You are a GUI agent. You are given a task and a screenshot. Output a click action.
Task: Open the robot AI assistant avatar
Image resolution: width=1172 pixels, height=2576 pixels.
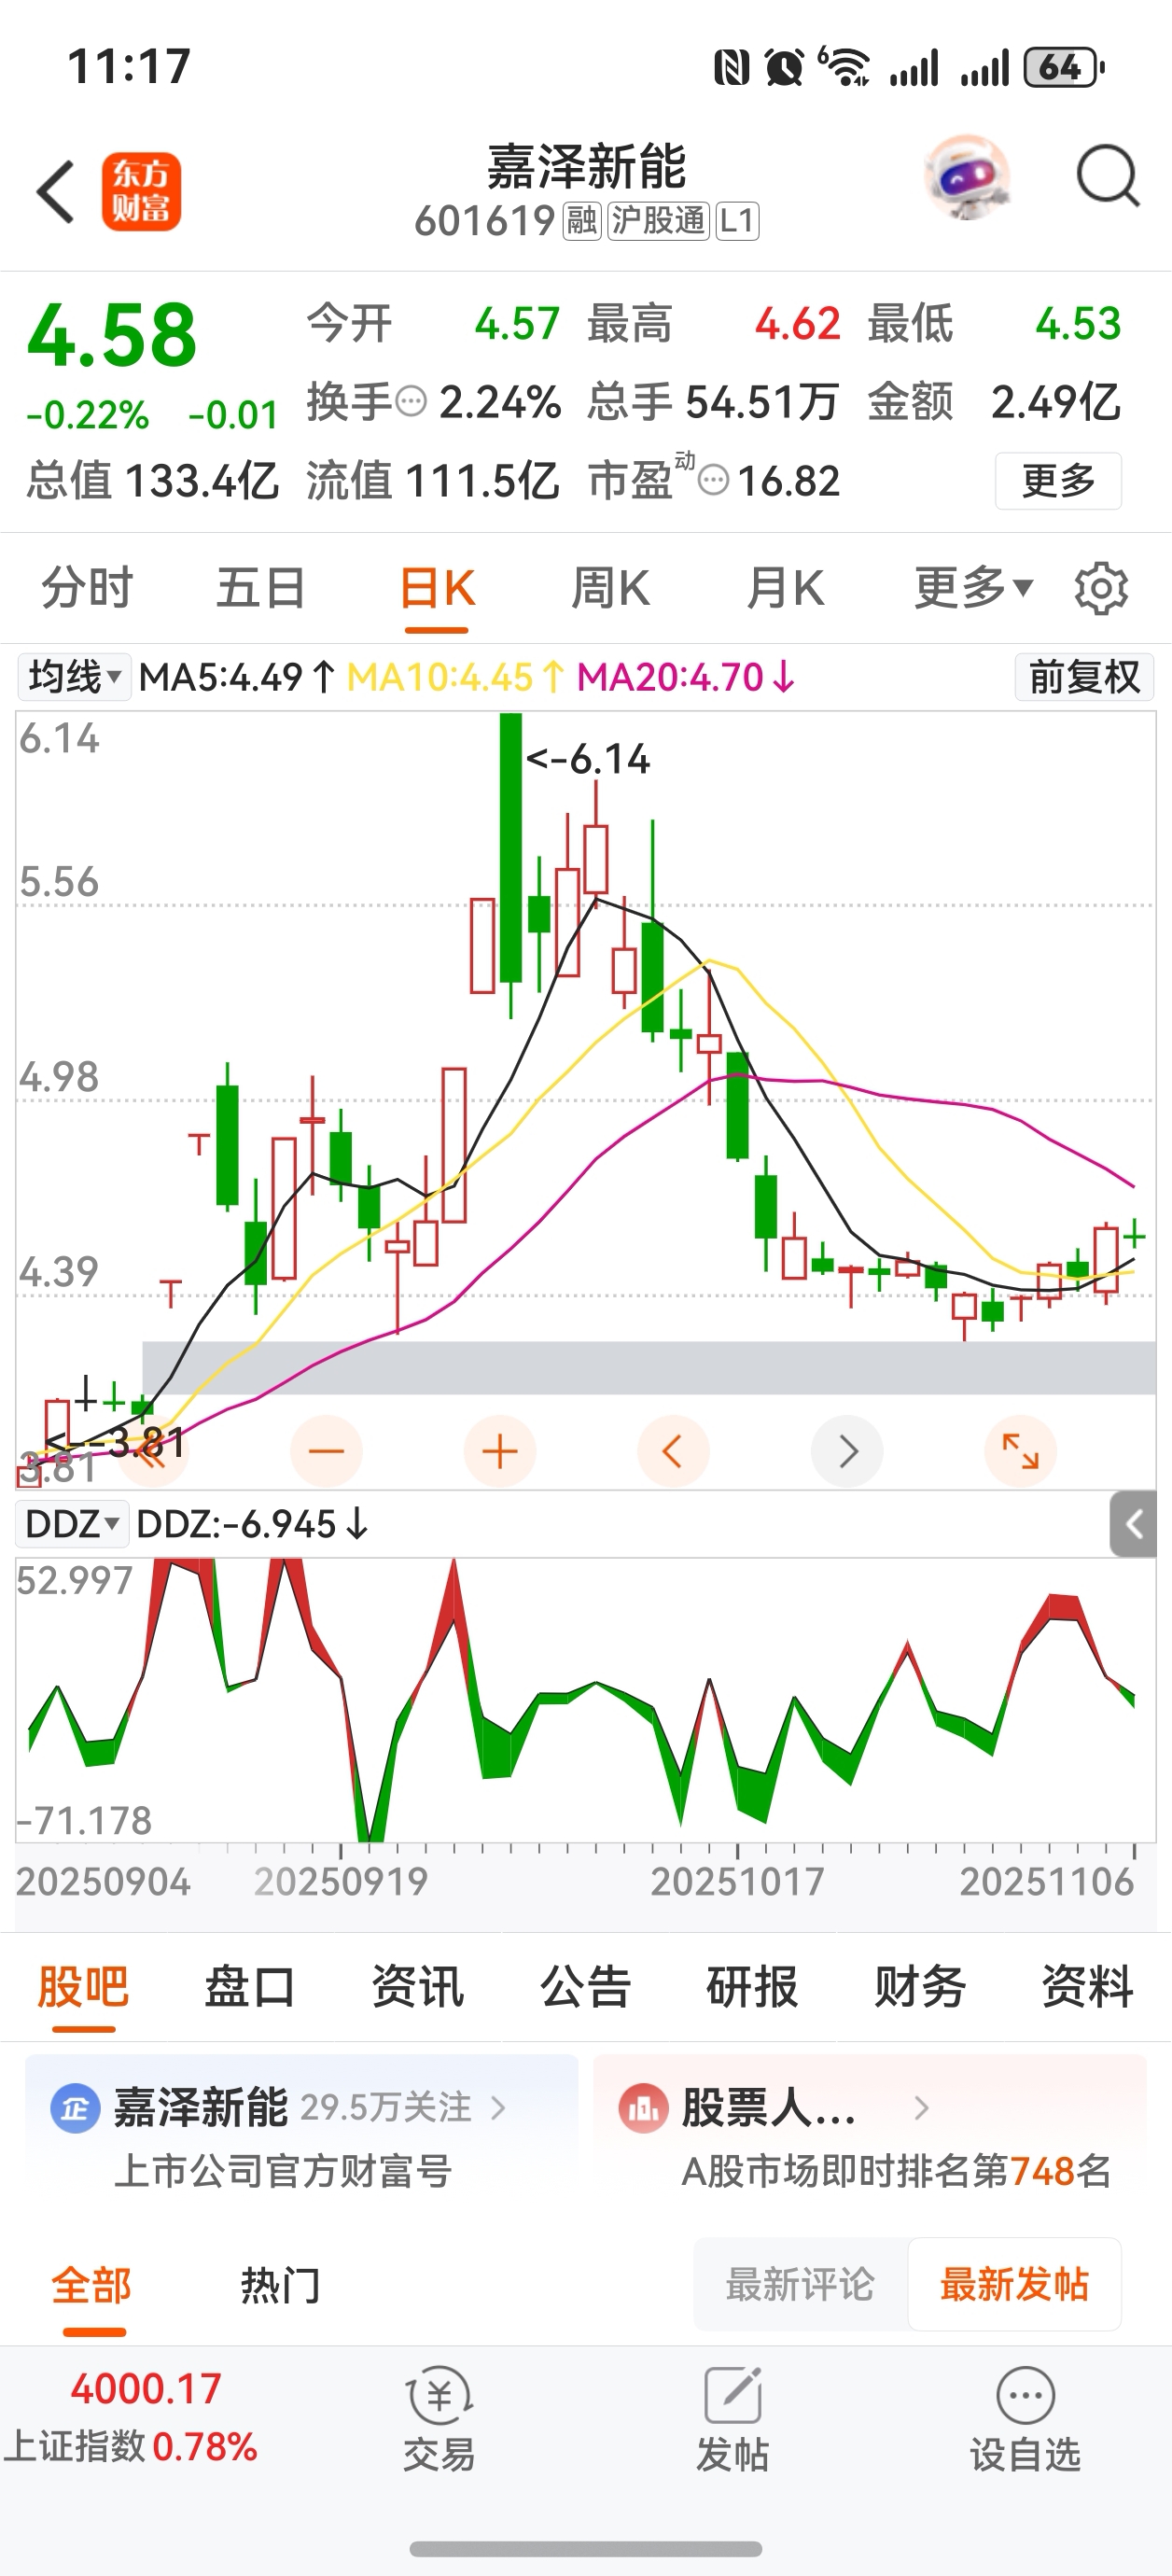[x=966, y=178]
